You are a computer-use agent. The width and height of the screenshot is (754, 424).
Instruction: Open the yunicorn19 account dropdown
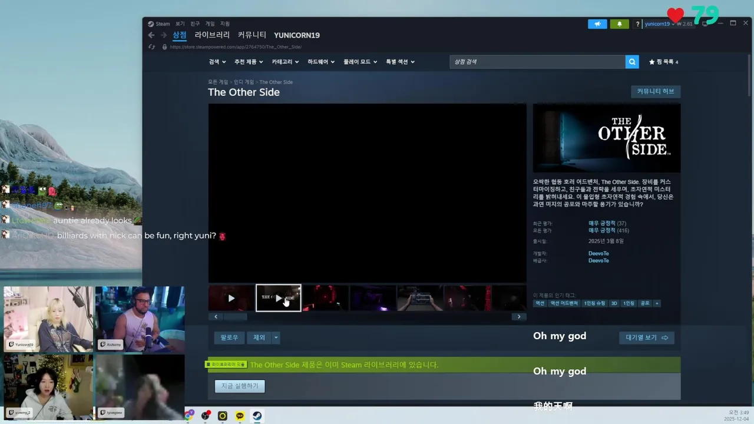[659, 24]
